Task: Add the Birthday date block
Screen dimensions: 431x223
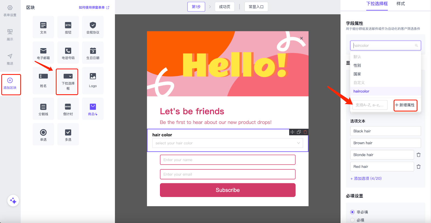Action: (x=93, y=53)
